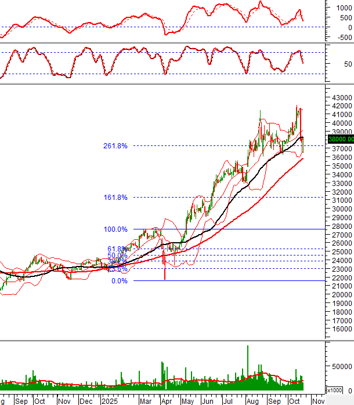The image size is (354, 405).
Task: Click the 38000.00 current price tag
Action: pyautogui.click(x=339, y=139)
